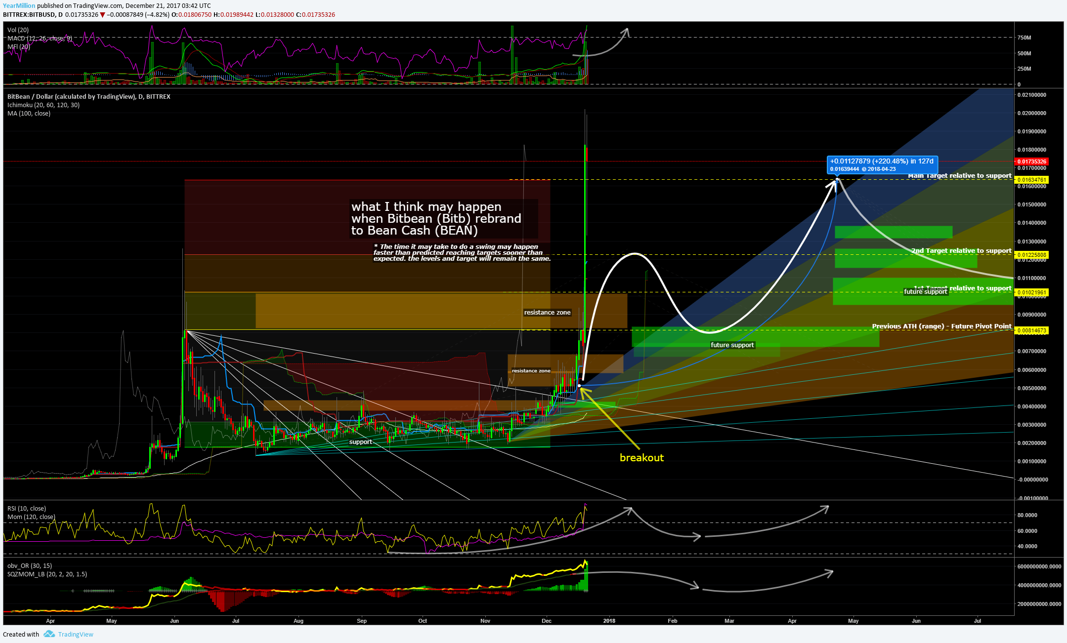Click the TradingView cloud logo icon
The width and height of the screenshot is (1067, 643).
coord(49,634)
